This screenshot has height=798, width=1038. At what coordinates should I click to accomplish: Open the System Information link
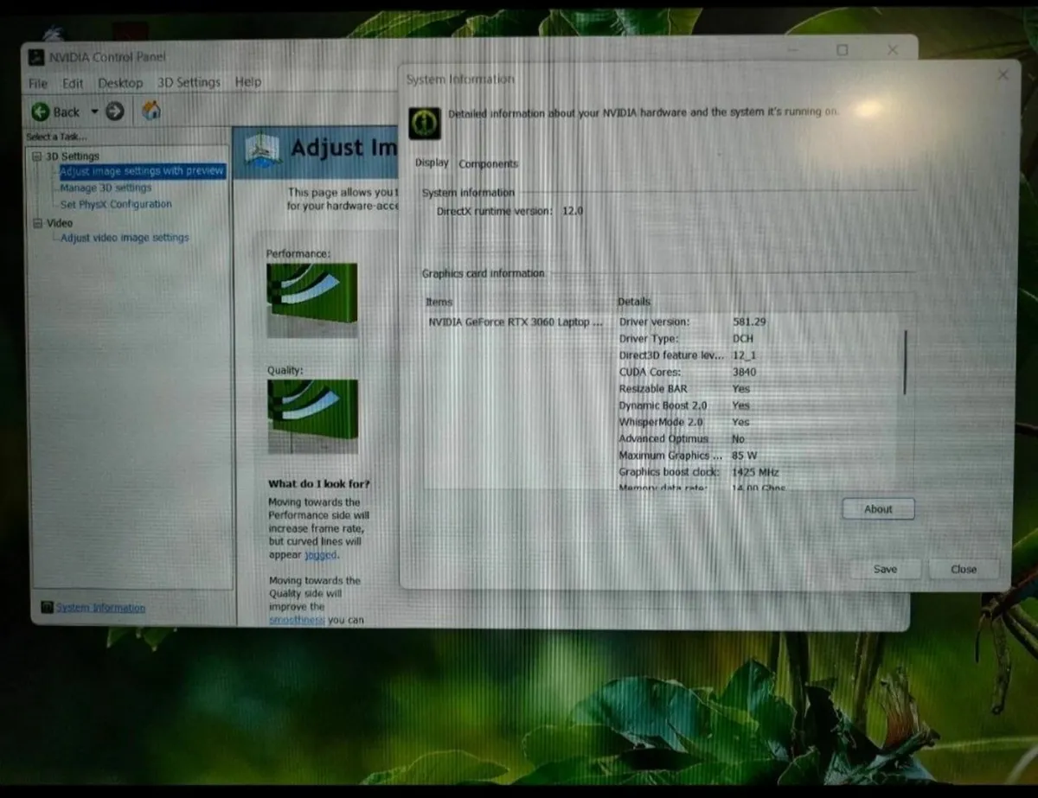pyautogui.click(x=100, y=608)
